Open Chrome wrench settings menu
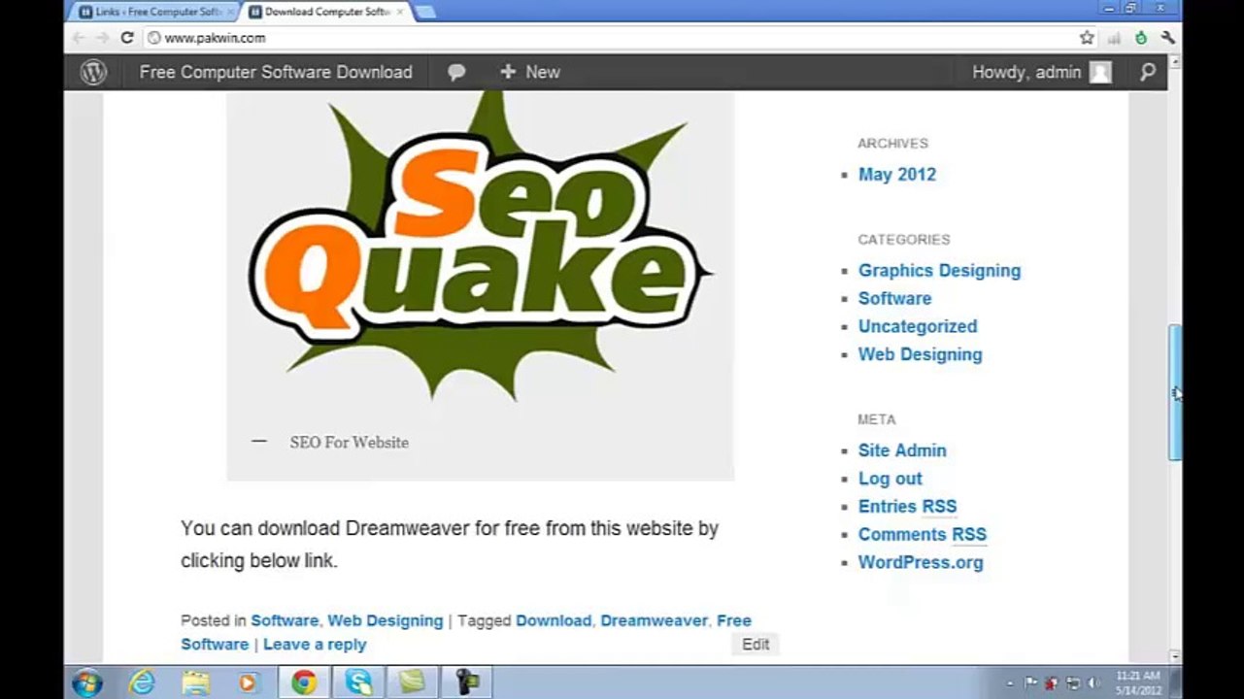The height and width of the screenshot is (699, 1244). coord(1168,38)
